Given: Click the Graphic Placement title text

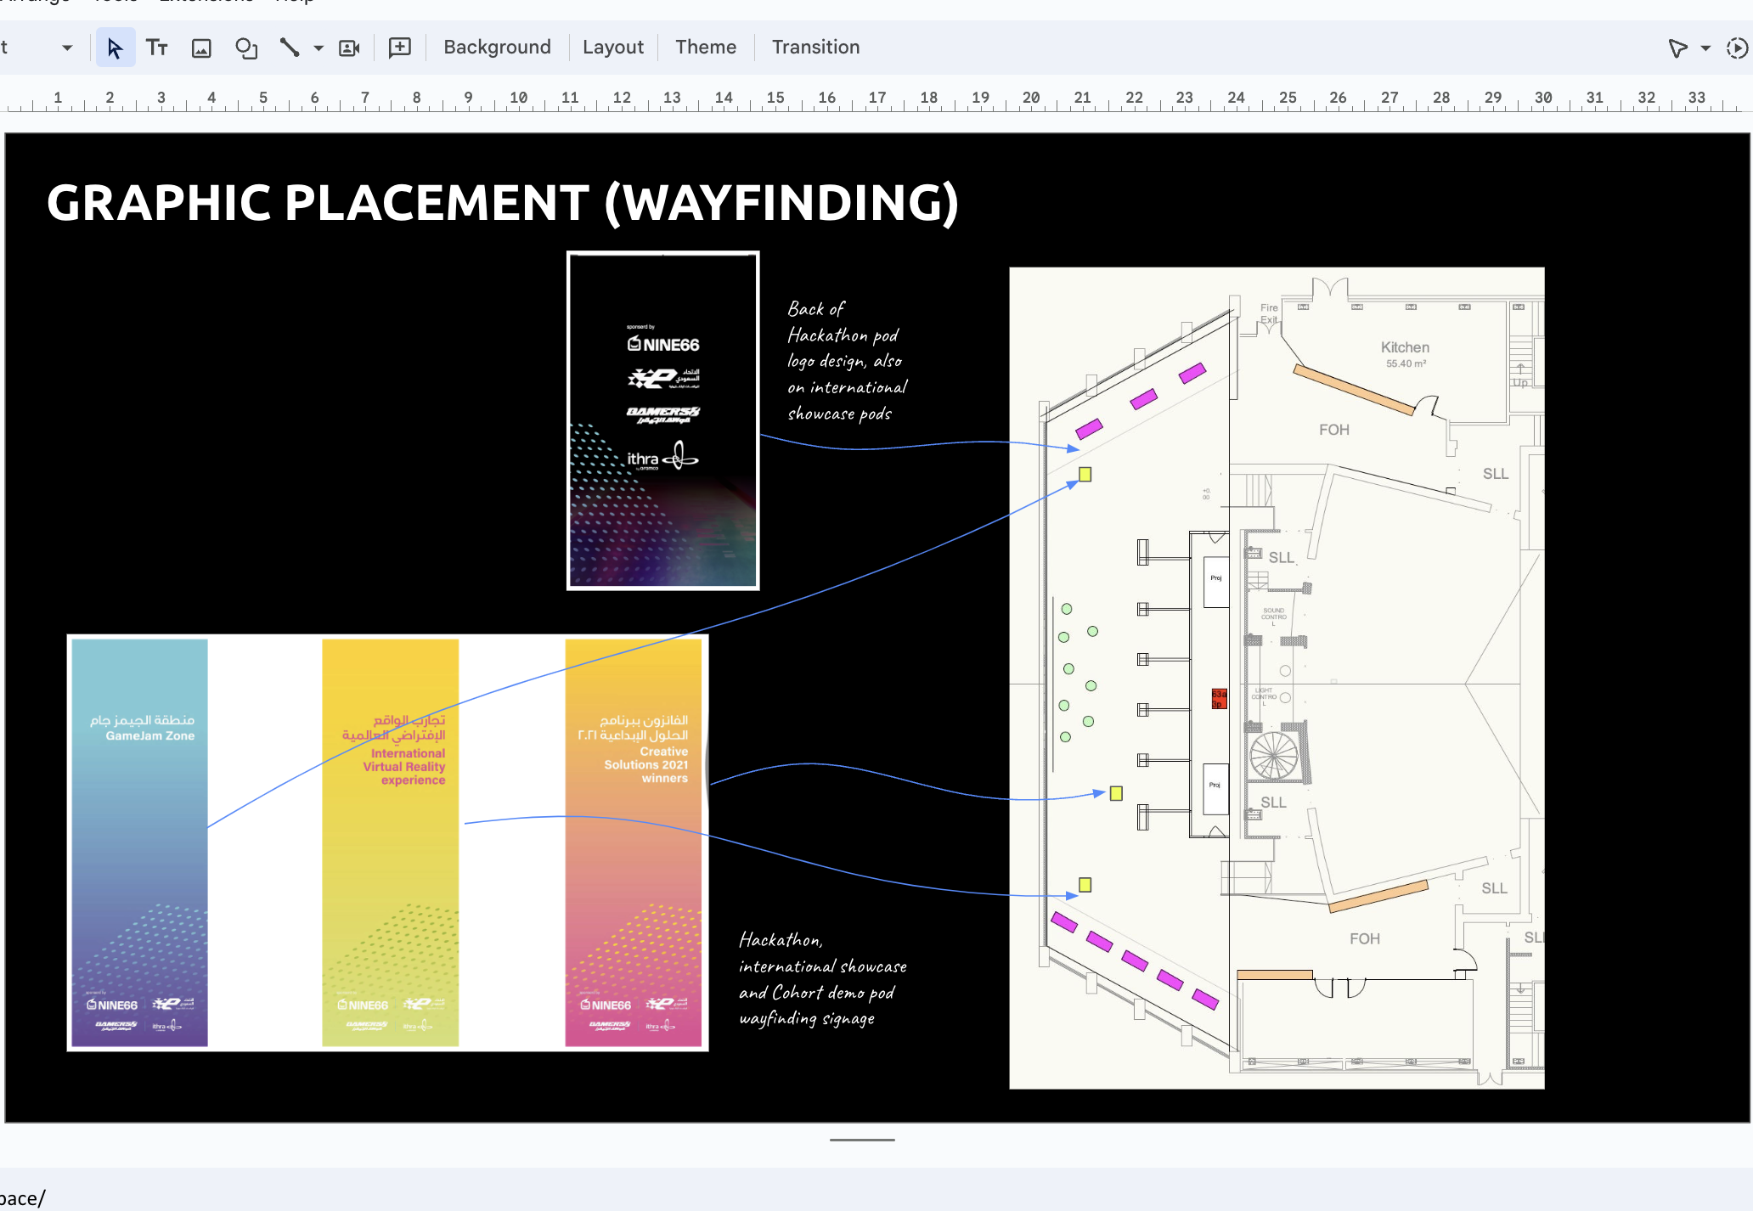Looking at the screenshot, I should tap(503, 202).
